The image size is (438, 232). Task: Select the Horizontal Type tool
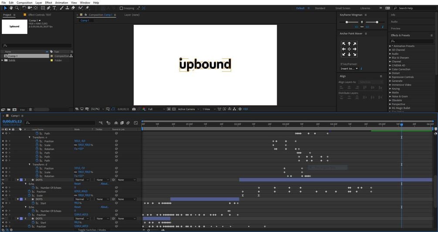click(54, 8)
